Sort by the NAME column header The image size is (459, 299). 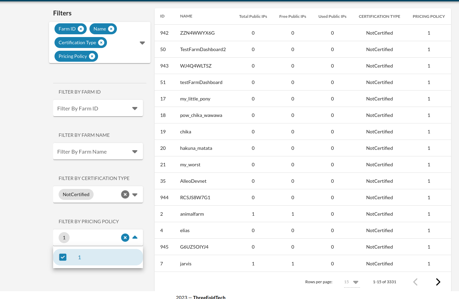click(x=186, y=16)
